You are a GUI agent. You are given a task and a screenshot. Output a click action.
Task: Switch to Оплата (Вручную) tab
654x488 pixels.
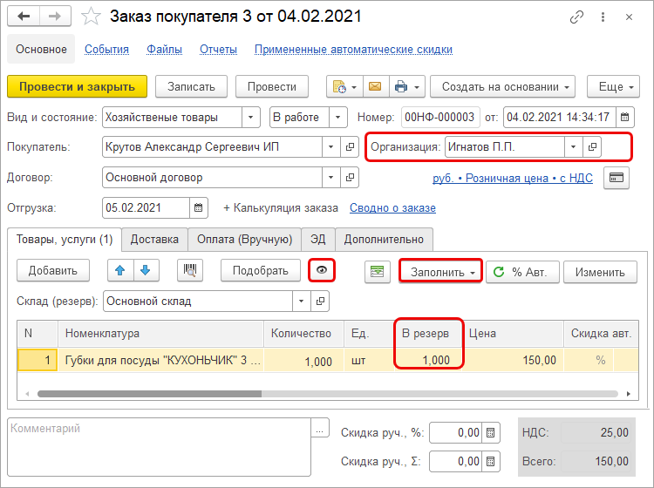[x=244, y=240]
